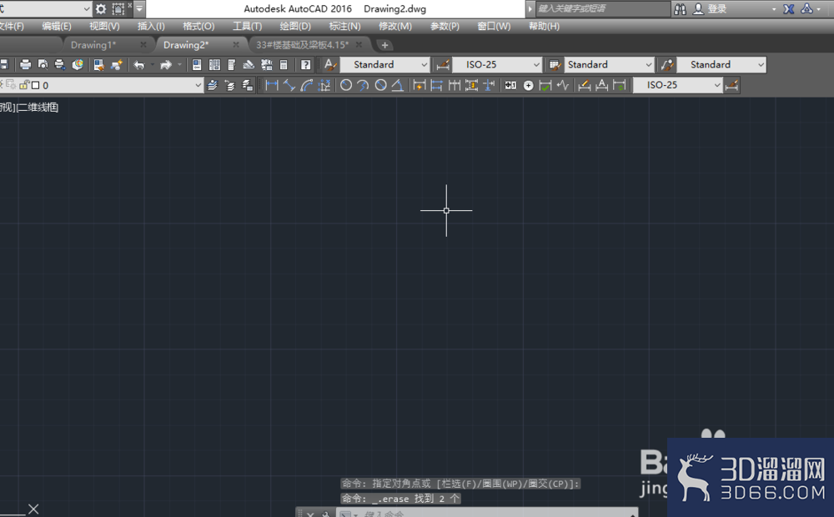Viewport: 834px width, 517px height.
Task: Choose the Angular dimension tool
Action: (397, 85)
